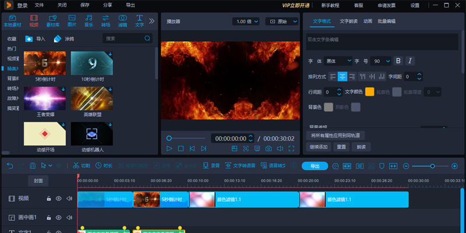Image resolution: width=466 pixels, height=233 pixels.
Task: Open the 素材库 material library tab
Action: click(52, 21)
